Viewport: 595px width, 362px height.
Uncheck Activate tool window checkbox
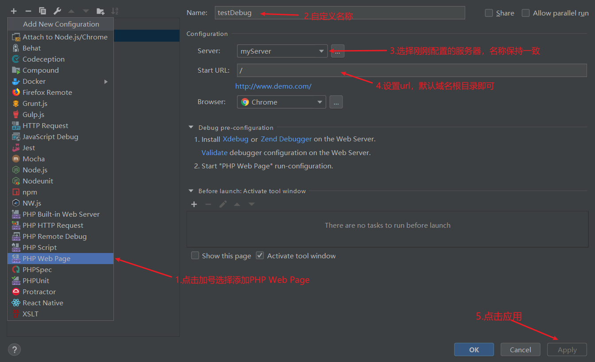pyautogui.click(x=260, y=256)
